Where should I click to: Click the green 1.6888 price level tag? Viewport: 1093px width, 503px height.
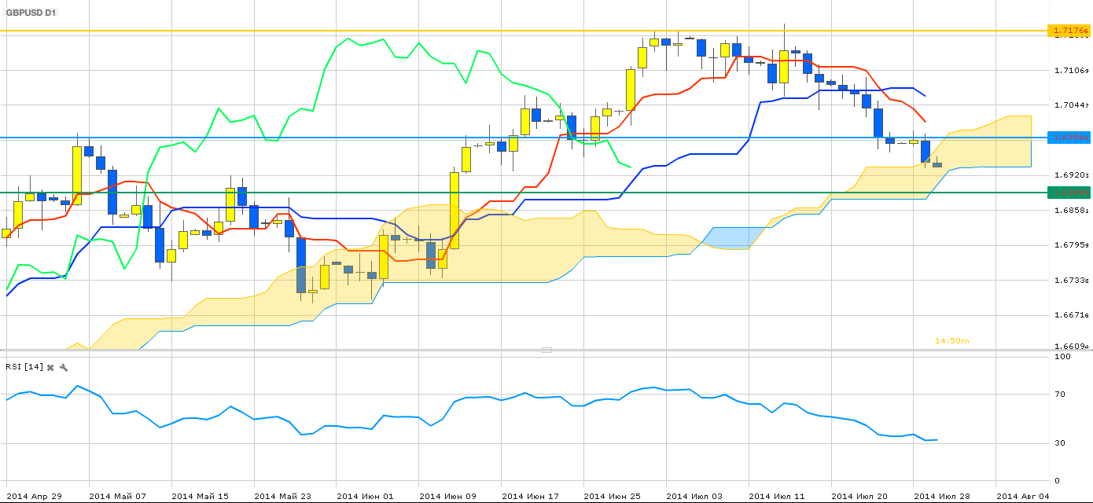coord(1068,192)
